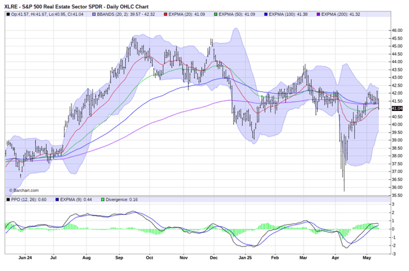Image resolution: width=409 pixels, height=271 pixels.
Task: Click the 35.50 price axis label
Action: click(397, 195)
